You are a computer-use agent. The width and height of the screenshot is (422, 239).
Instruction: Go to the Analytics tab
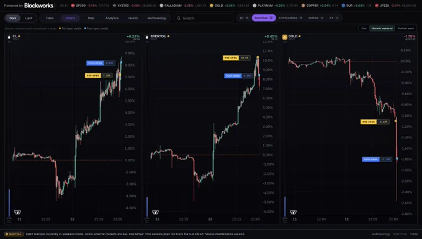(x=112, y=18)
